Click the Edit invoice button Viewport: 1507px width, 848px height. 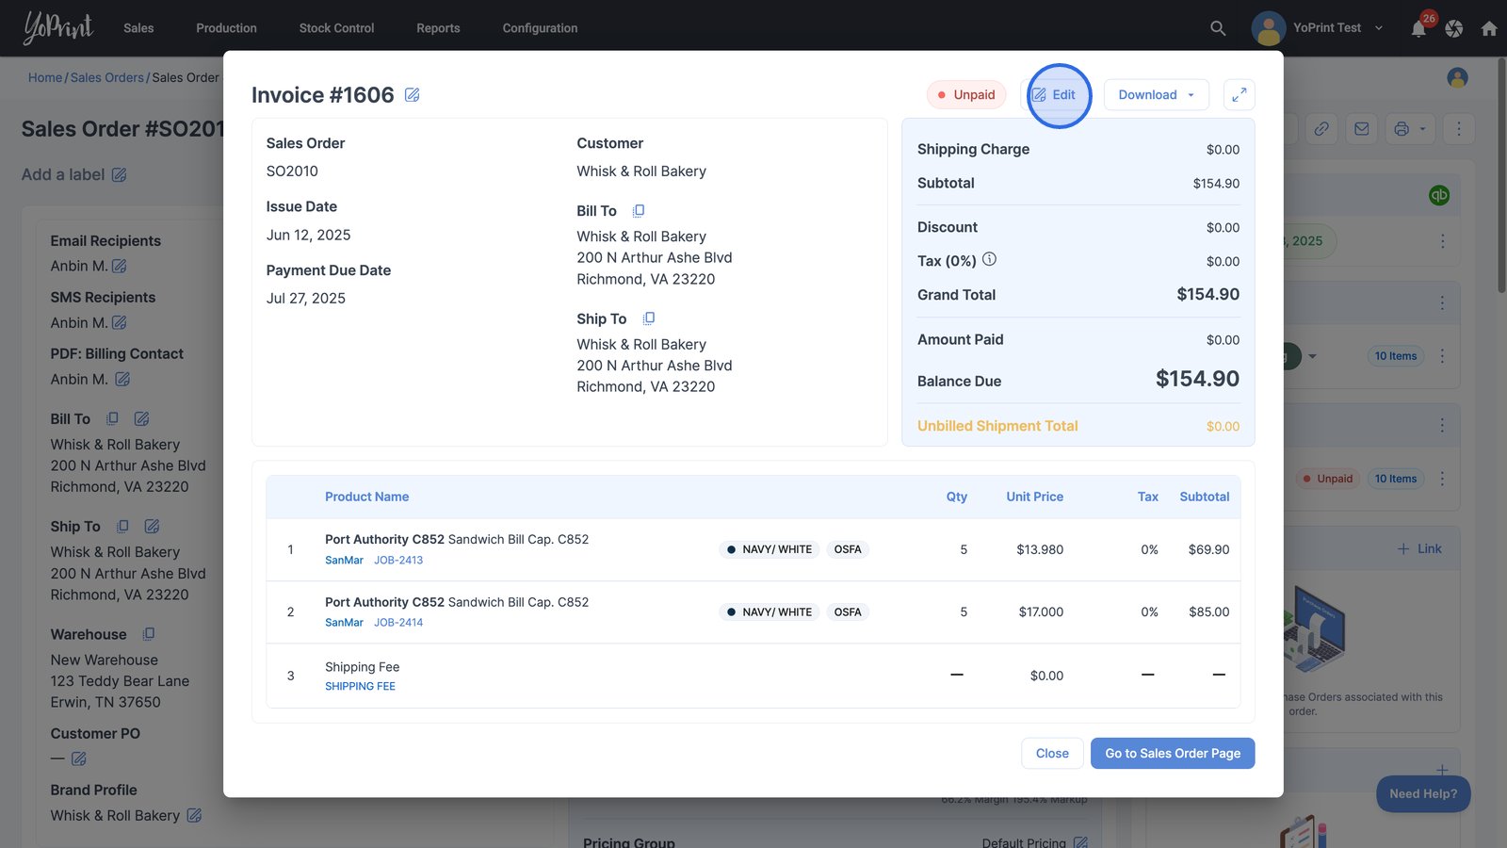[1054, 94]
